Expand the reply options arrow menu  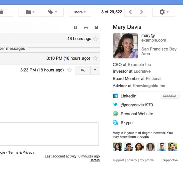click(95, 70)
